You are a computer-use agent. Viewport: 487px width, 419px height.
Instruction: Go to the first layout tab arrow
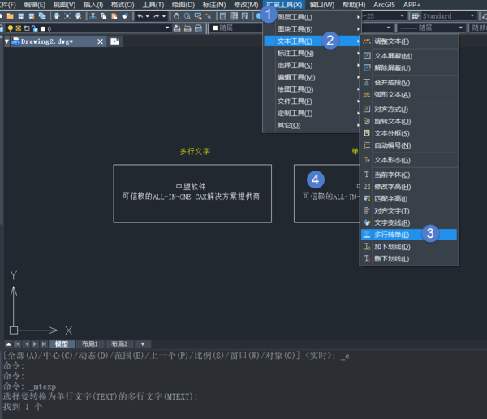coord(18,344)
